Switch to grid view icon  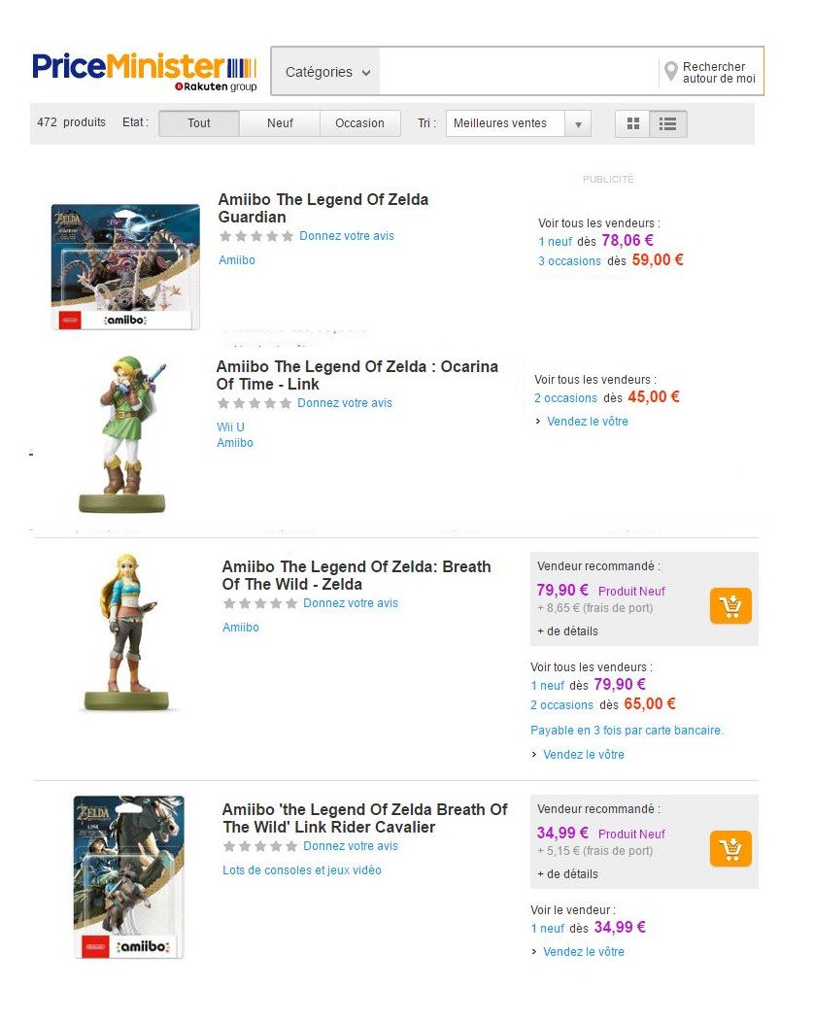click(632, 123)
